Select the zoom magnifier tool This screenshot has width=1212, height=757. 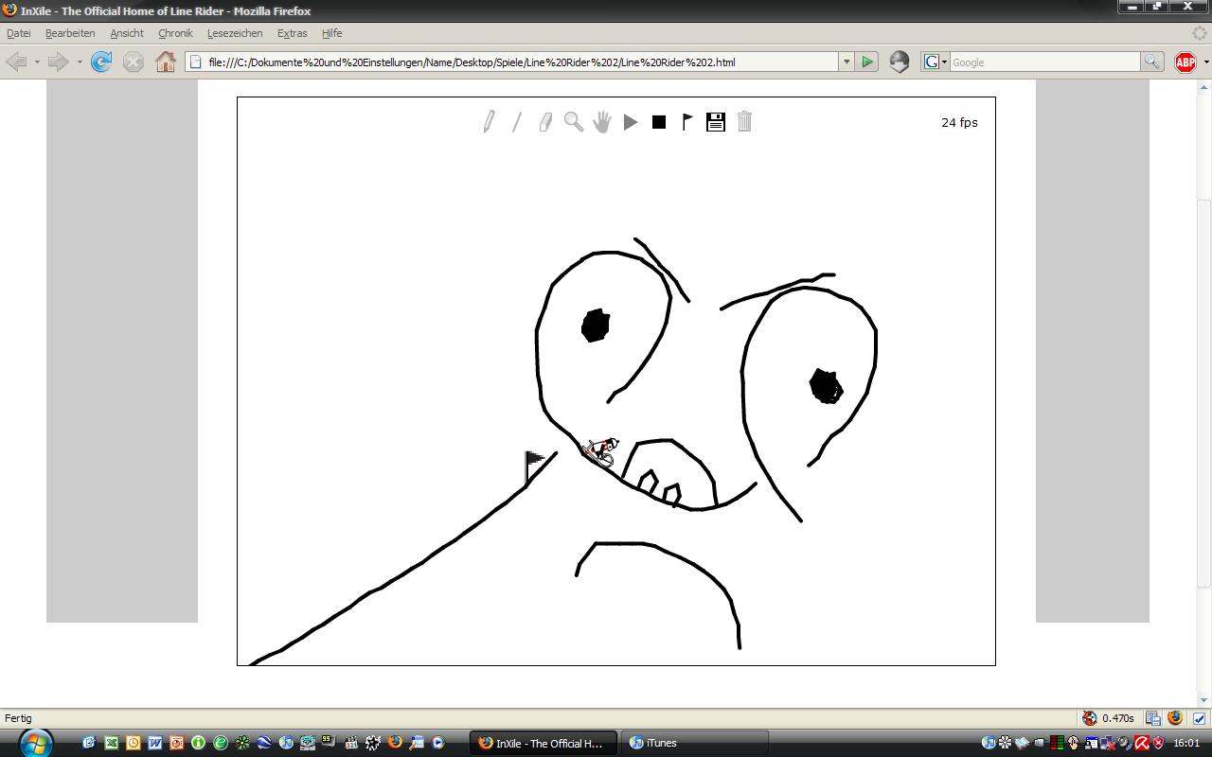(574, 122)
